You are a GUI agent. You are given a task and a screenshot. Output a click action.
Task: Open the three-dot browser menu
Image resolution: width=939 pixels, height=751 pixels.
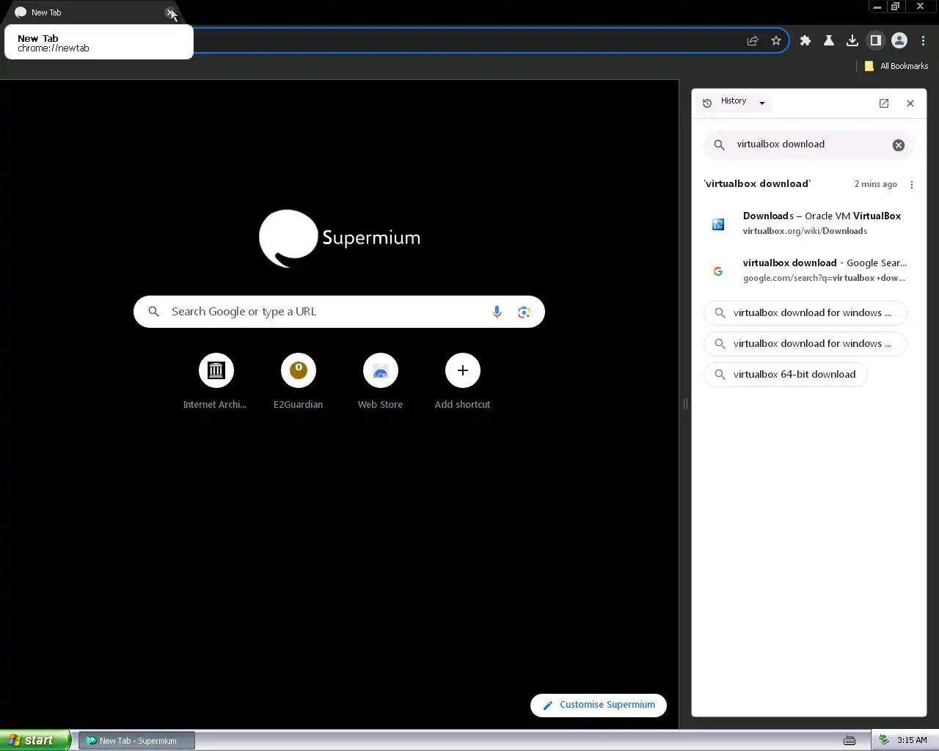(x=923, y=41)
